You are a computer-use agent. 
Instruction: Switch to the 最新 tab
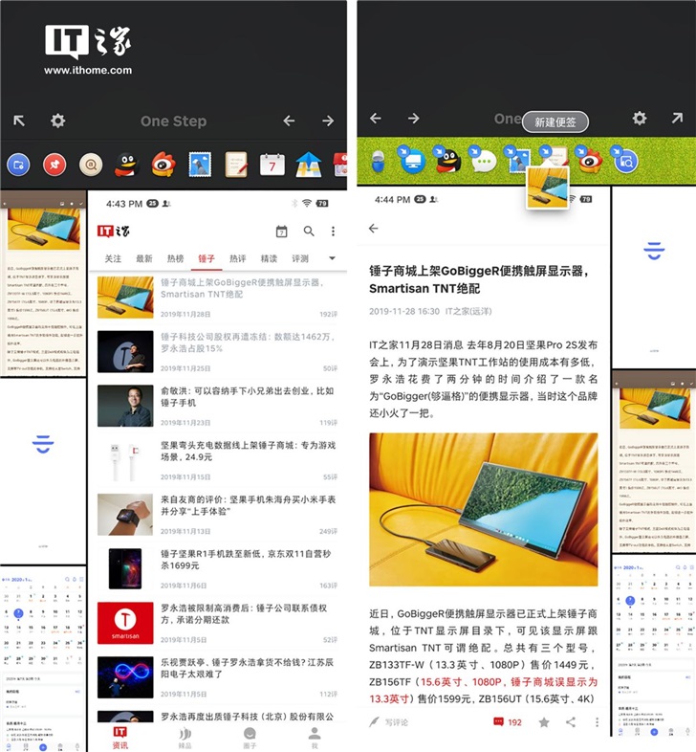tap(143, 259)
